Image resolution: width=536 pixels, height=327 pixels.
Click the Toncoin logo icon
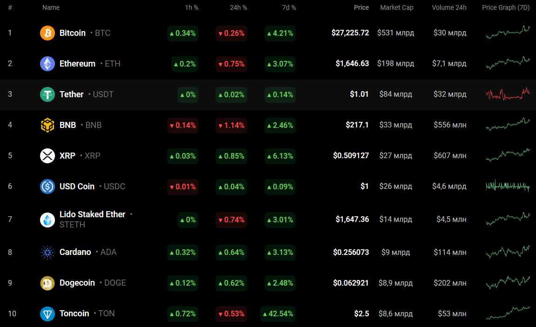coord(47,314)
